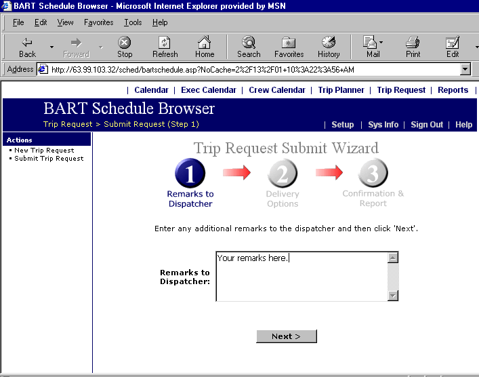Go to the Calendar link

point(151,90)
